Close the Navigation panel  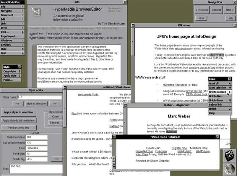[235, 2]
